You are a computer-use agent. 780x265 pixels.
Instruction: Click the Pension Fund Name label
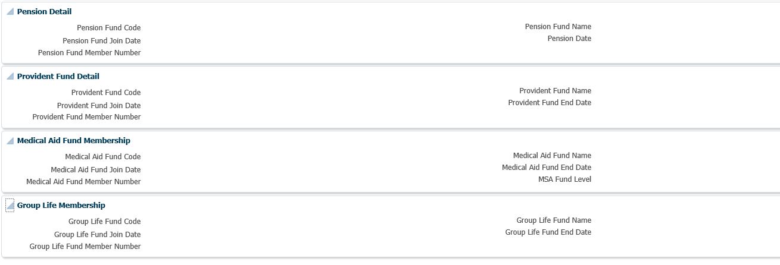(x=558, y=27)
